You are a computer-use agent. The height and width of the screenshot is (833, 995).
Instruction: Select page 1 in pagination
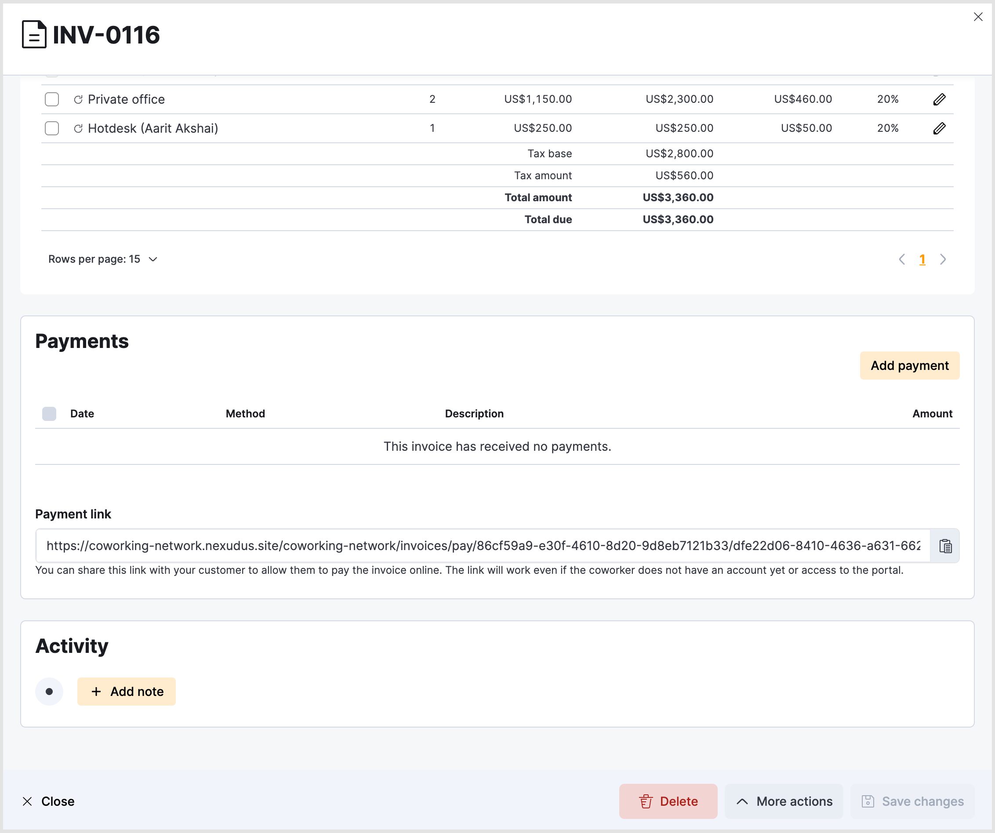point(922,260)
